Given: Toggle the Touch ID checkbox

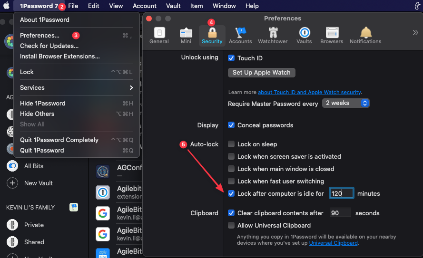Looking at the screenshot, I should coord(231,58).
